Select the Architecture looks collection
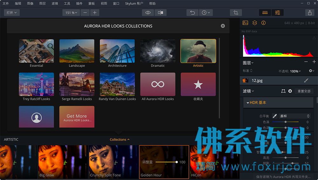 click(117, 53)
